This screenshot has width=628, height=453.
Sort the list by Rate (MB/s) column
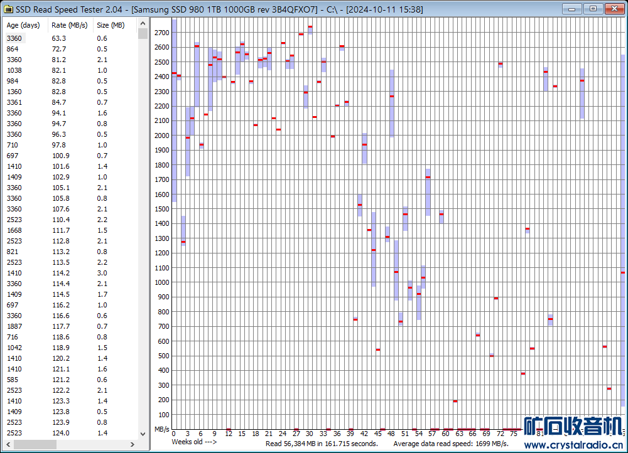(x=68, y=25)
